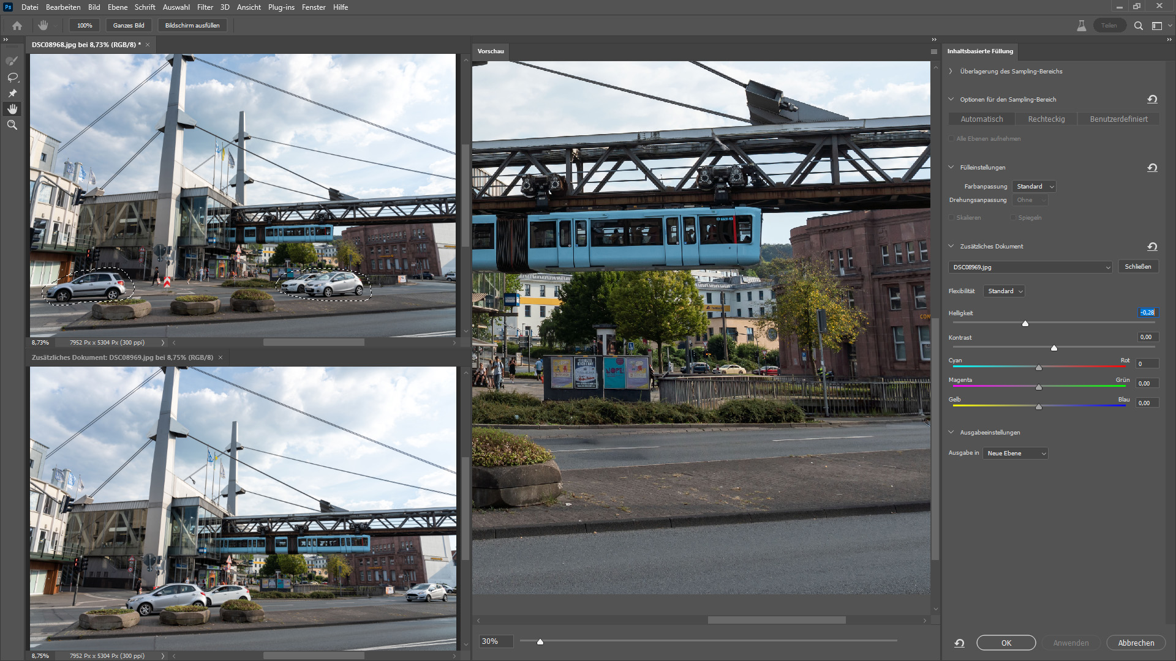Click the Schließen button

click(1137, 267)
